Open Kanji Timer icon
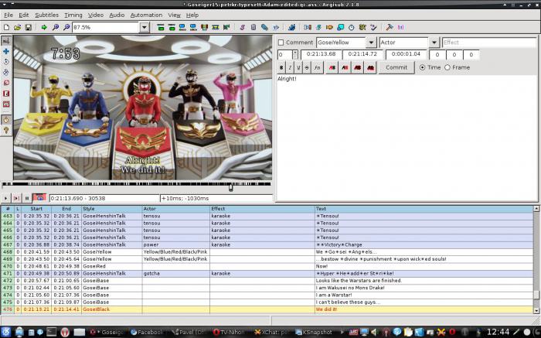 click(x=362, y=27)
